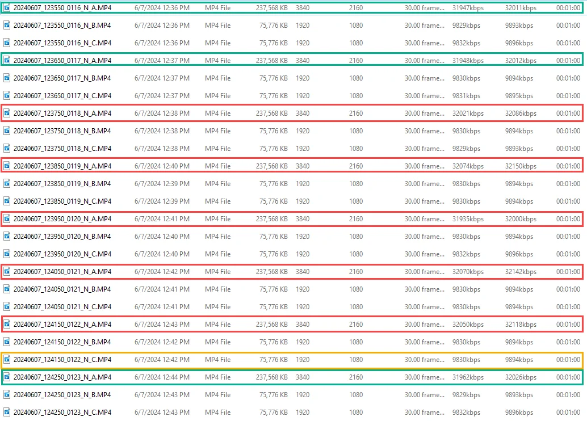Image resolution: width=587 pixels, height=421 pixels.
Task: Click the file icon for 20240607_123650_0117_N_A.MP4
Action: [7, 61]
